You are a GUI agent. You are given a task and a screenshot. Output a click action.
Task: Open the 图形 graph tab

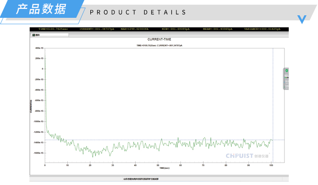(50, 35)
